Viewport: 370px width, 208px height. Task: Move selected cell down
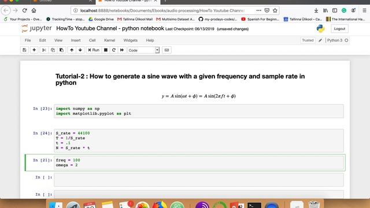[80, 50]
